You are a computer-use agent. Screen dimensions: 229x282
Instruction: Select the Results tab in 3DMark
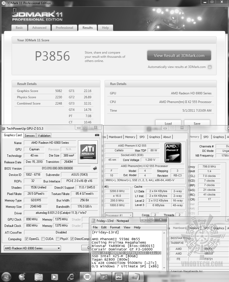(x=87, y=28)
